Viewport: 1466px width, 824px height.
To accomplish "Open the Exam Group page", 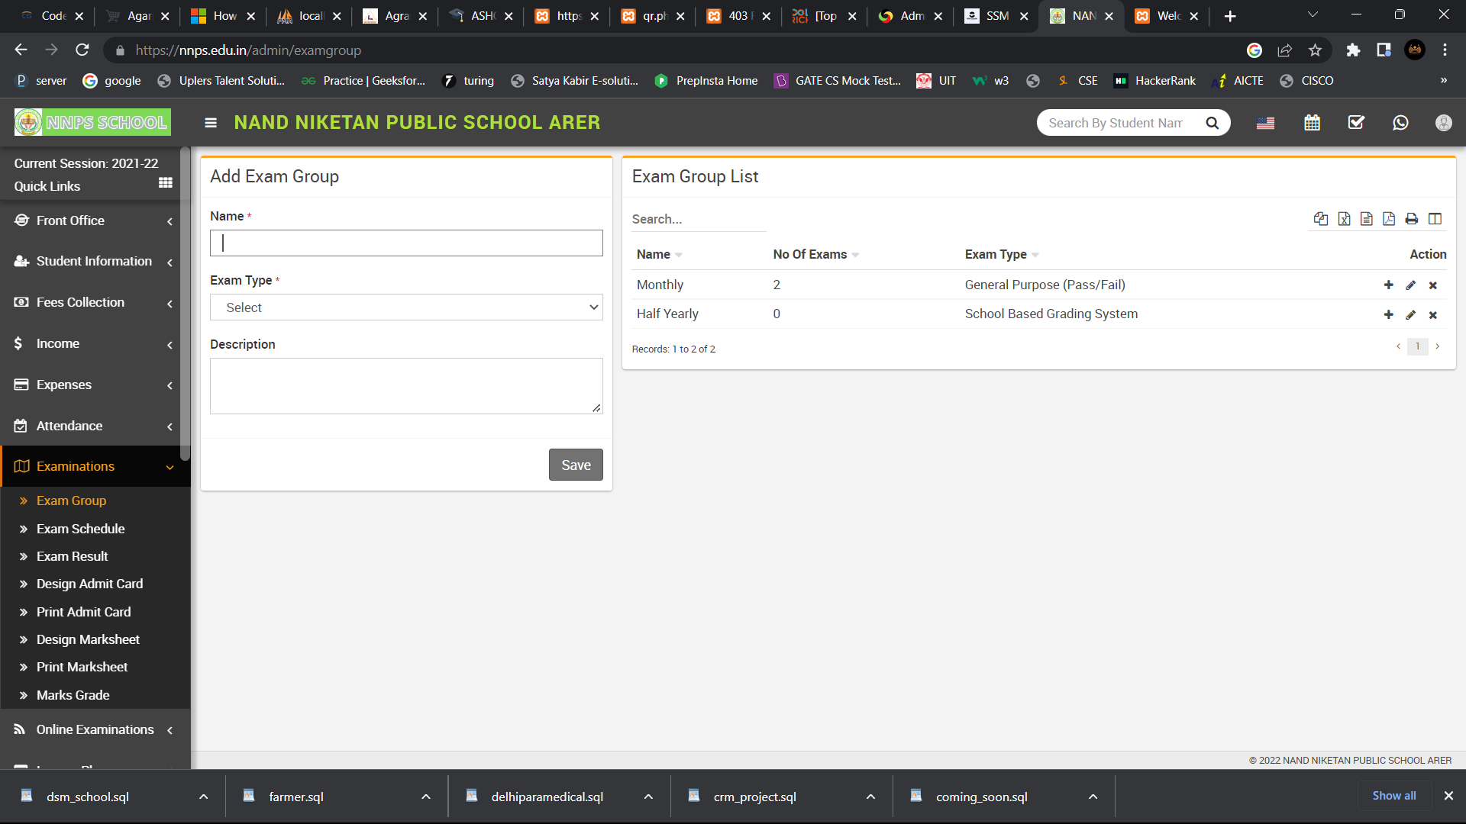I will click(71, 501).
